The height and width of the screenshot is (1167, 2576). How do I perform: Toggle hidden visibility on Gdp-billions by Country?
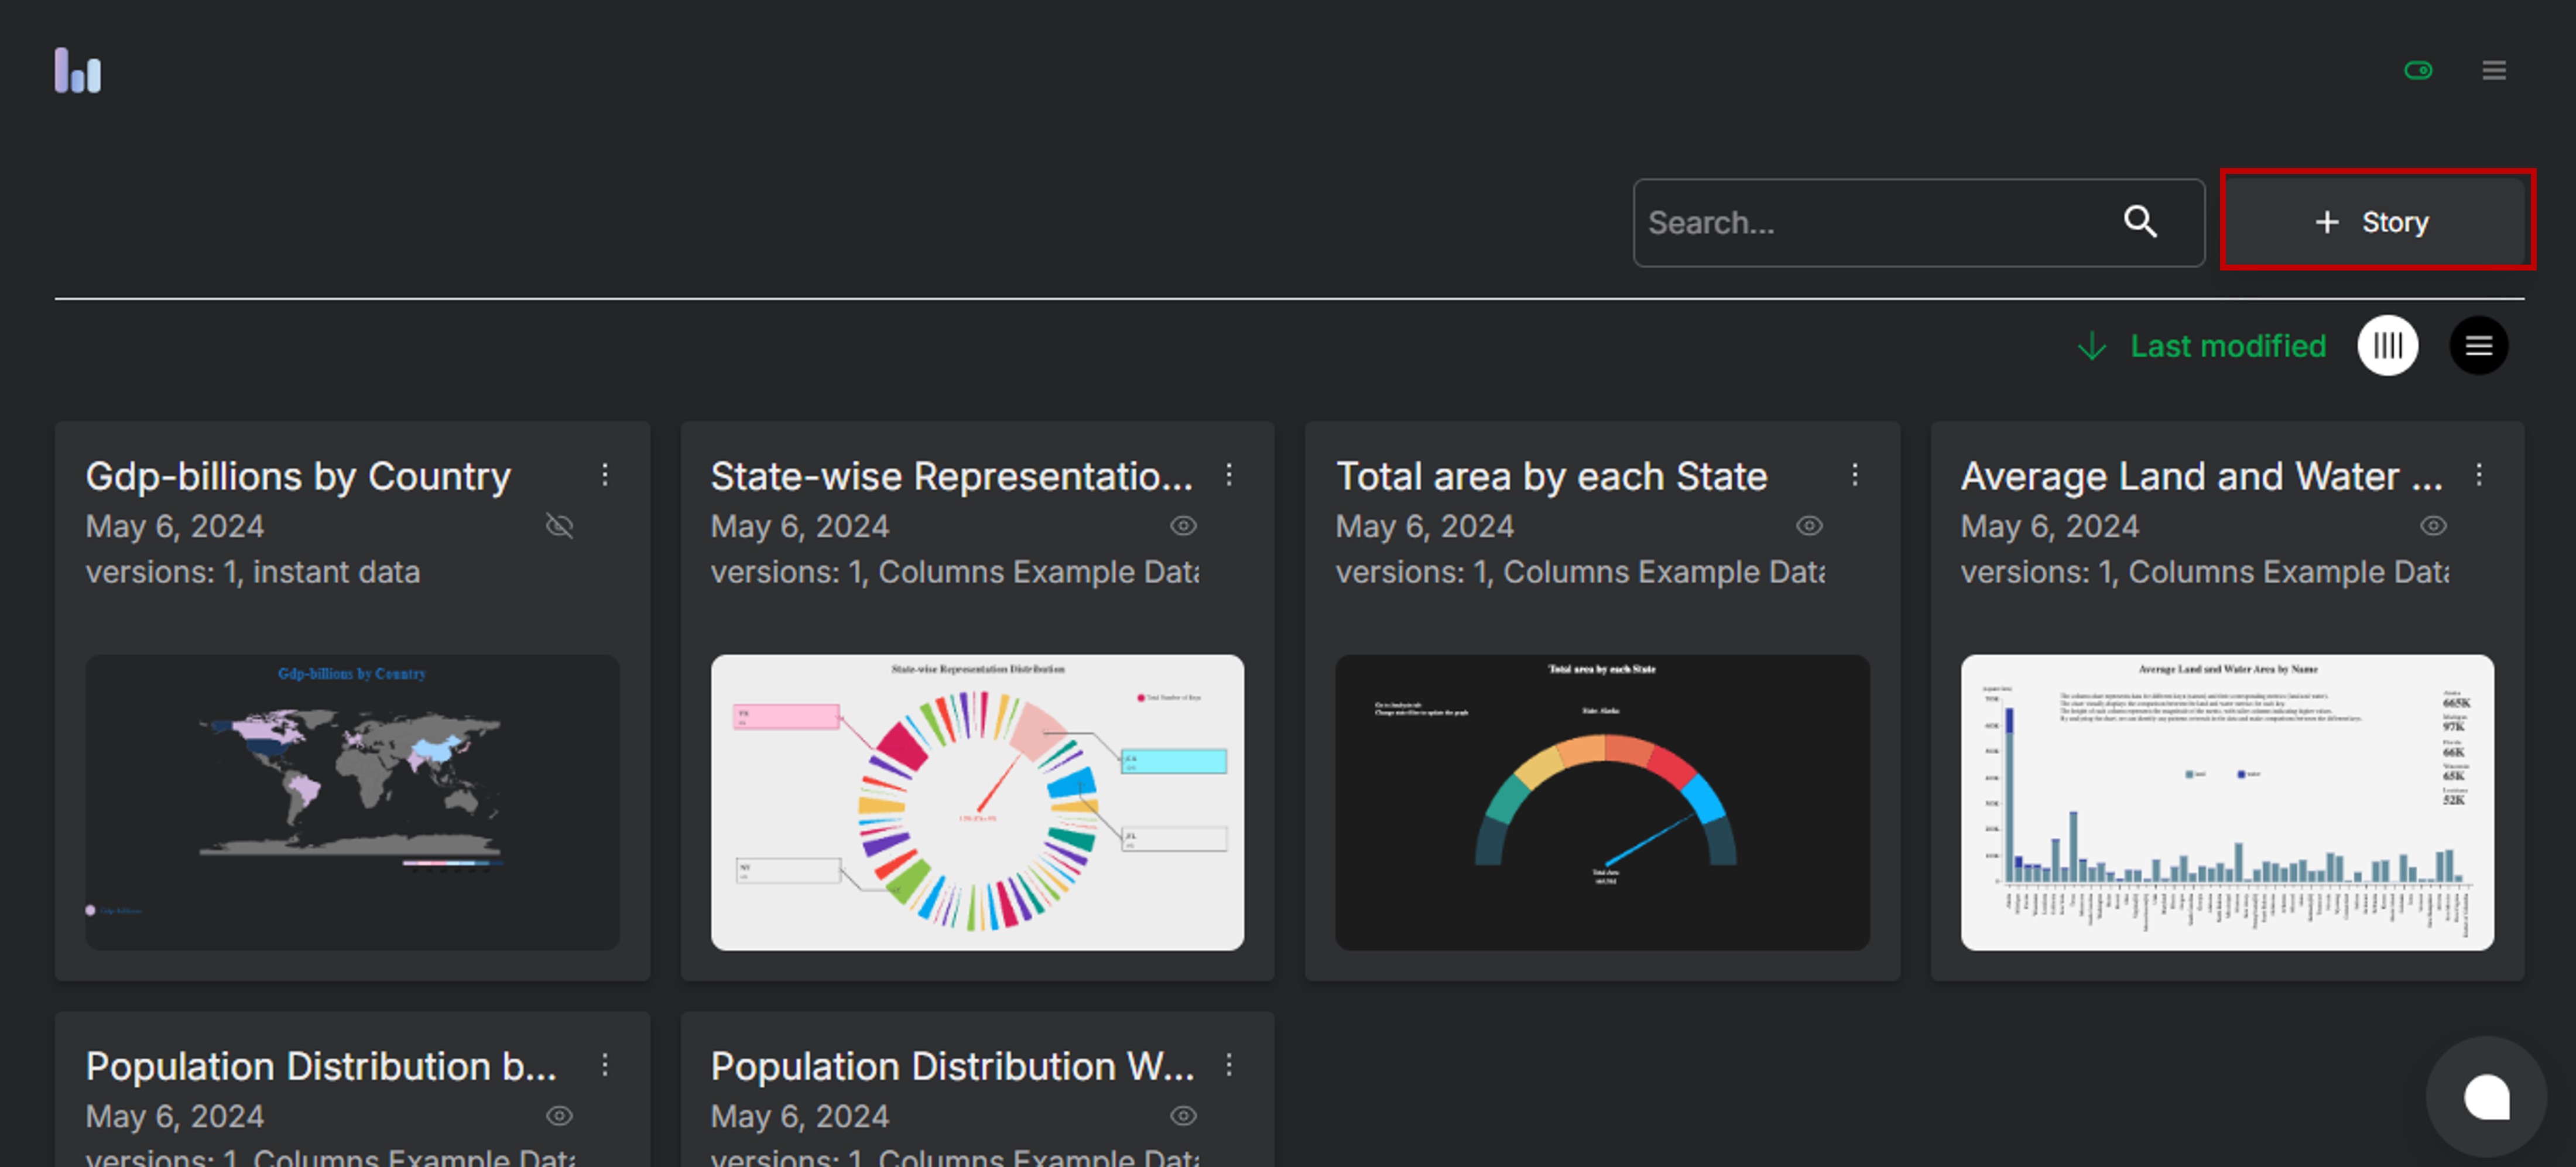point(559,526)
